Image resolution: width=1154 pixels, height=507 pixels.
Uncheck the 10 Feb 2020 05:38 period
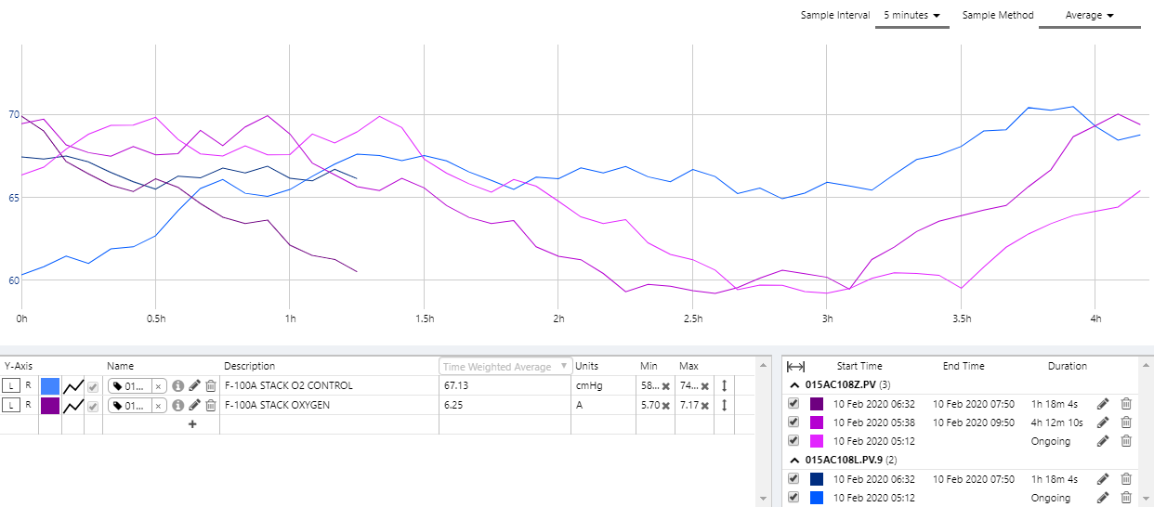point(793,422)
